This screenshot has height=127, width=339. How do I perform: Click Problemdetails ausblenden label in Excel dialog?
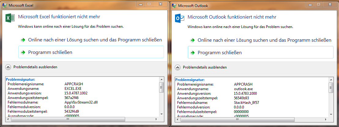(35, 67)
